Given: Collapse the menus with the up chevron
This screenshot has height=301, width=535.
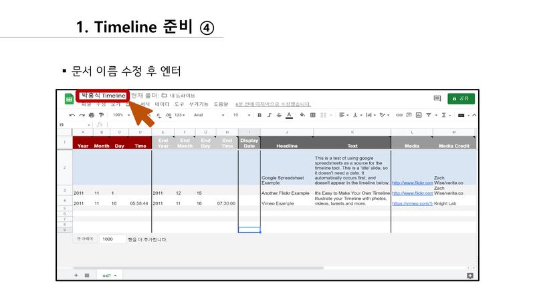Looking at the screenshot, I should [x=474, y=115].
